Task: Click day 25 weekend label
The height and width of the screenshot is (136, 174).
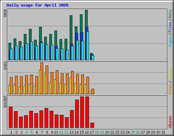Action: pyautogui.click(x=133, y=132)
